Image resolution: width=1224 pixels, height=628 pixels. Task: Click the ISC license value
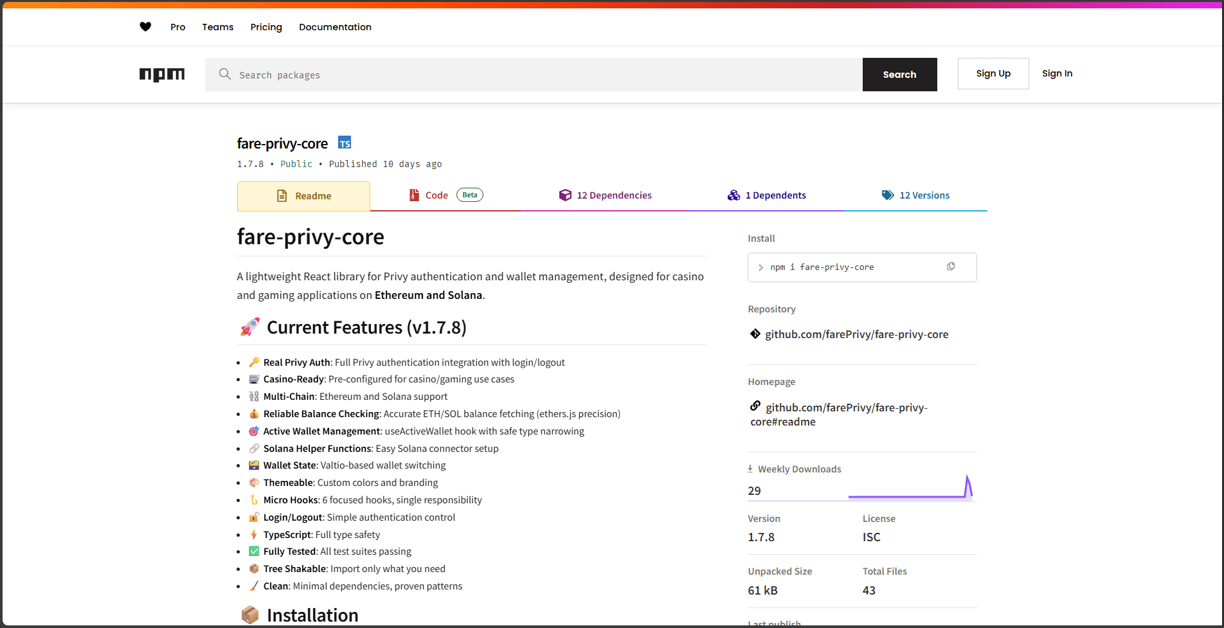pos(871,537)
